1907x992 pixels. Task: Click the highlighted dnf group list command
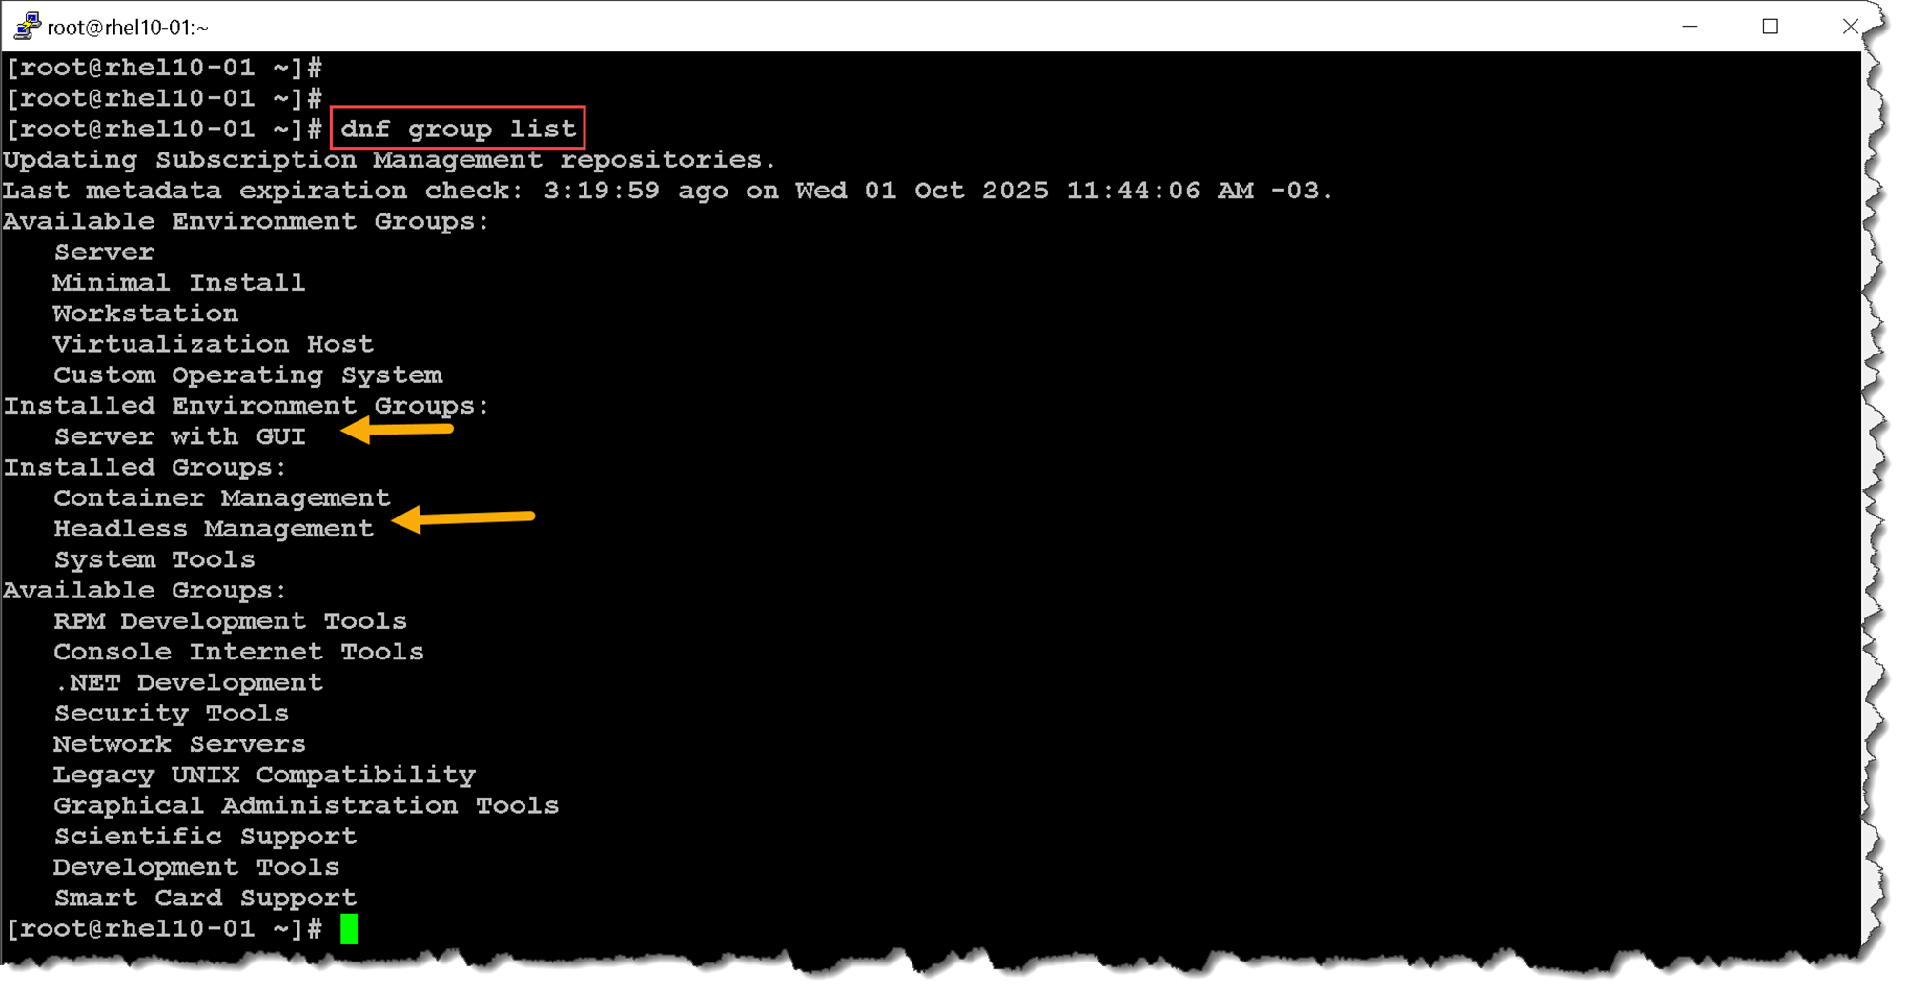point(458,129)
